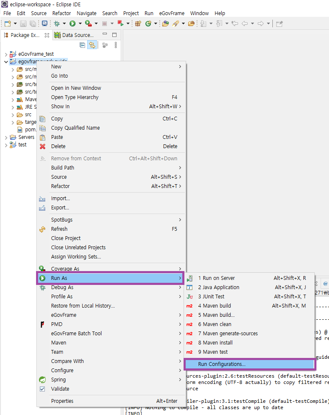
Task: Select 2 Java Application
Action: pyautogui.click(x=250, y=287)
